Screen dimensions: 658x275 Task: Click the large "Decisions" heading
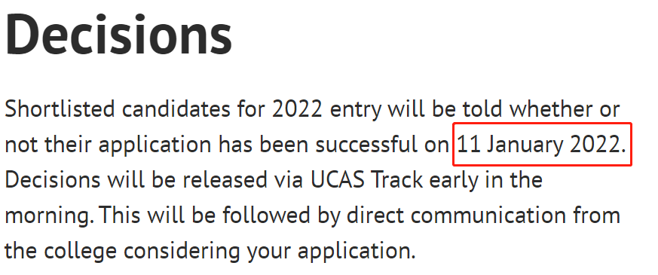coord(118,35)
